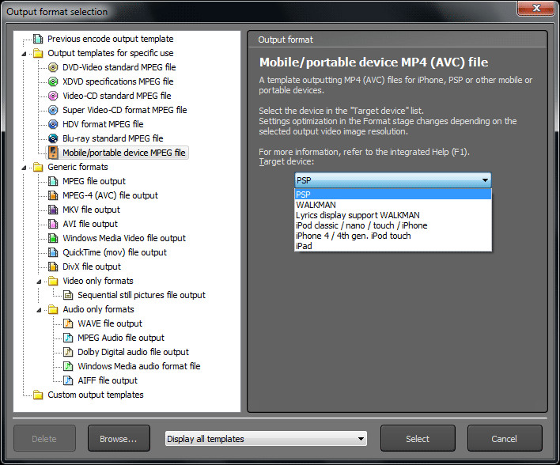Click the QuickTime (mov) file output icon
560x465 pixels.
(x=53, y=252)
